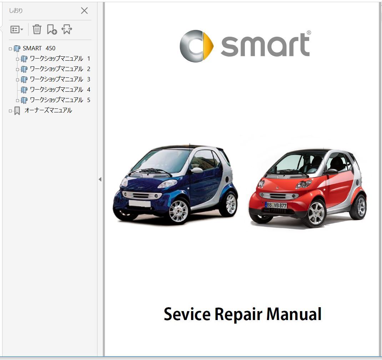Expand ワークショップマニュアル 1 node
Viewport: 382px width, 360px height.
[17, 59]
